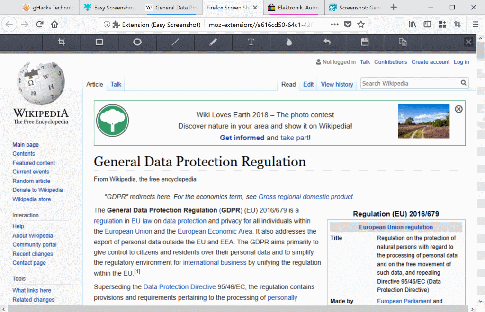Image resolution: width=485 pixels, height=312 pixels.
Task: Switch to gHacks Technology tab
Action: pyautogui.click(x=49, y=8)
